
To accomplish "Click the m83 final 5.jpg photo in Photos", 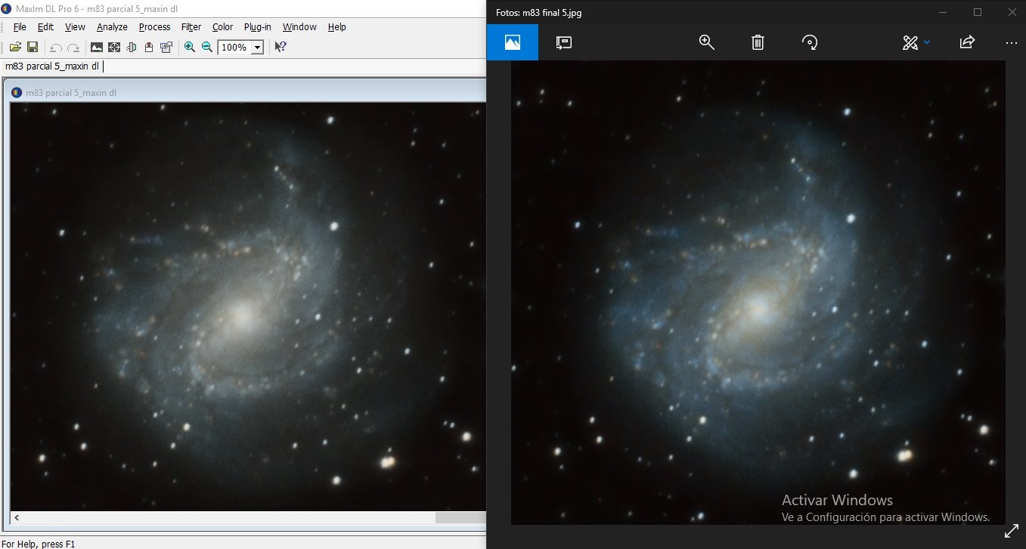I will pyautogui.click(x=758, y=293).
